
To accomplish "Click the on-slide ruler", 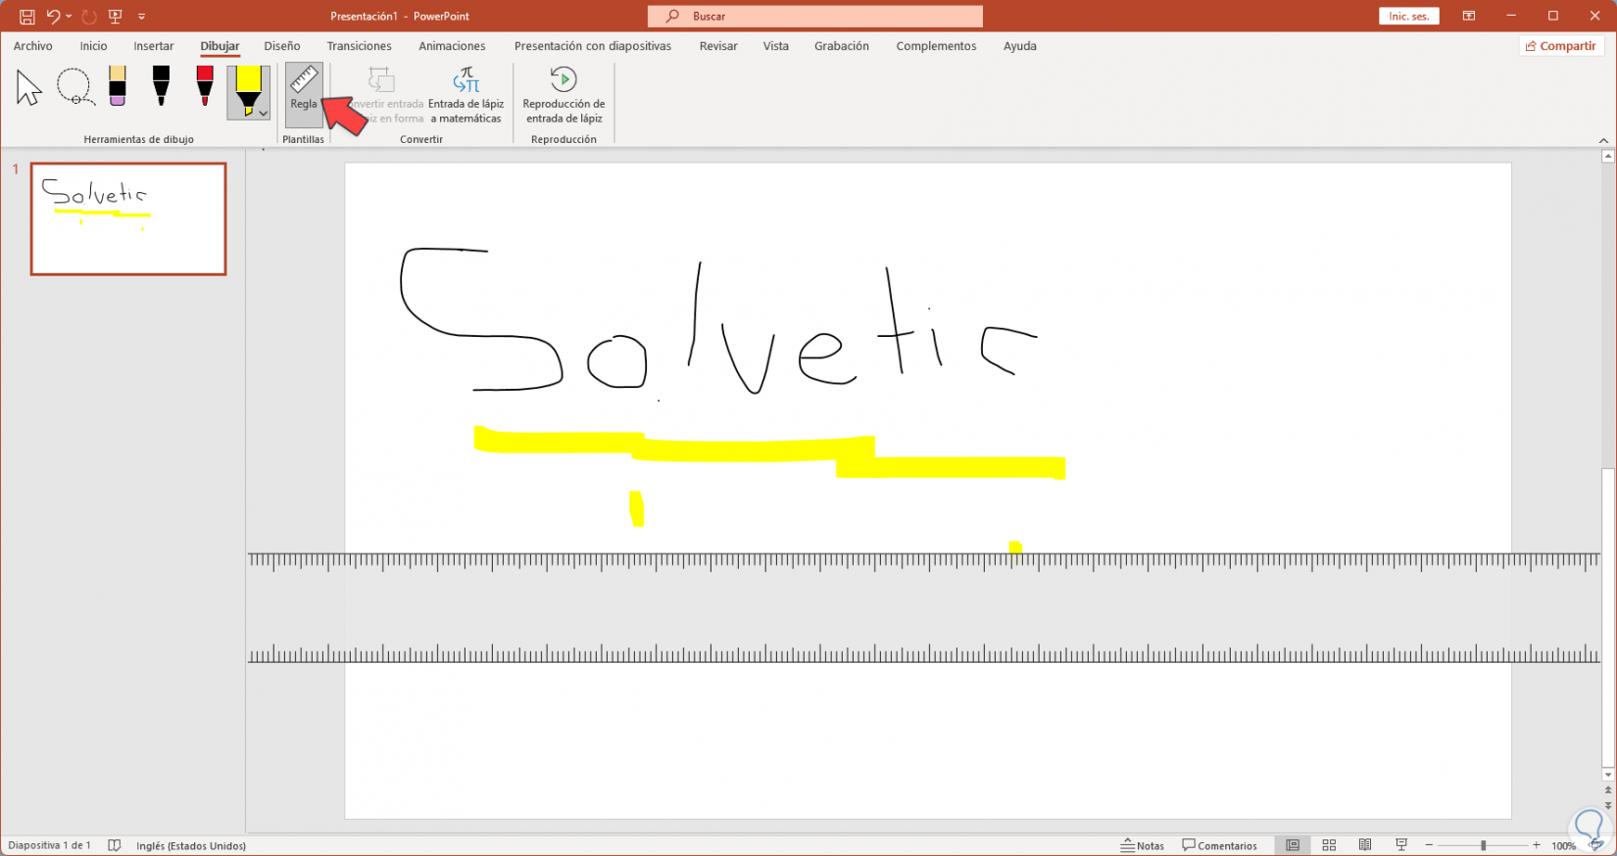I will (924, 608).
